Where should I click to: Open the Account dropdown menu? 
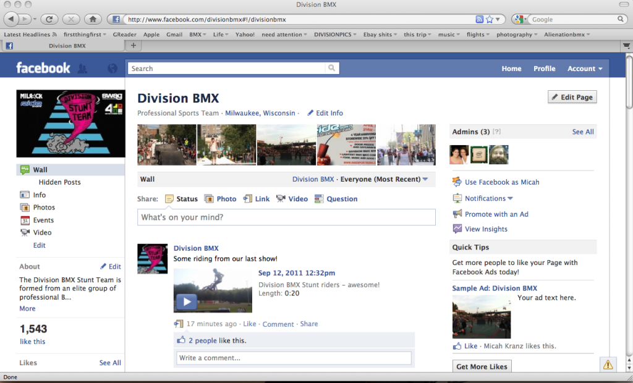point(585,69)
